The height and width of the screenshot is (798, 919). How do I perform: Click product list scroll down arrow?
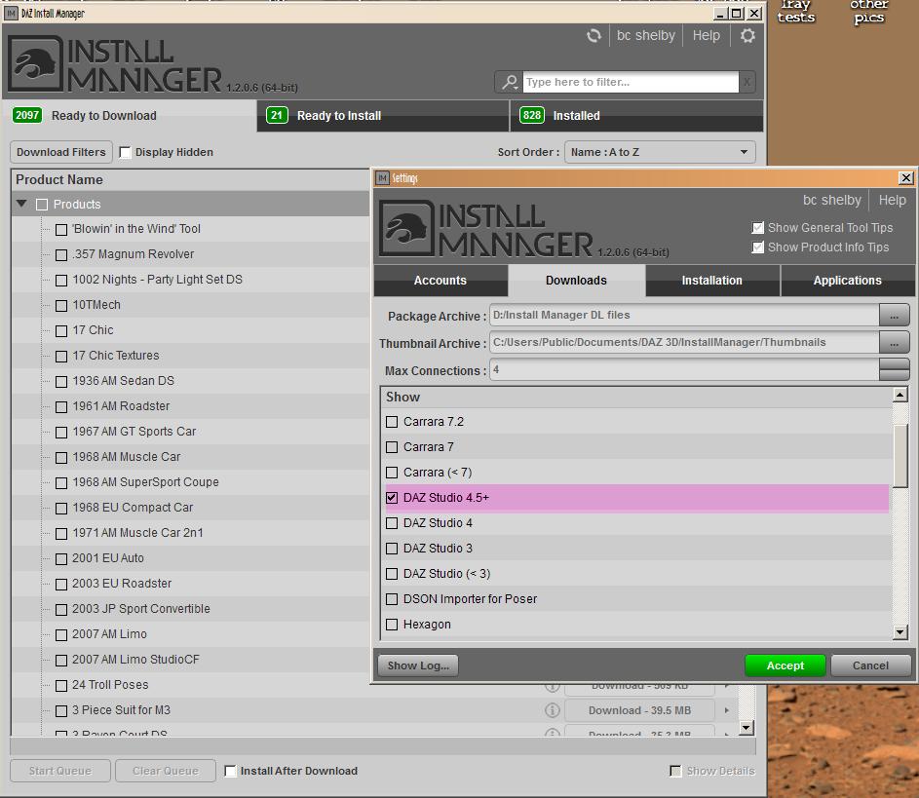[x=746, y=728]
